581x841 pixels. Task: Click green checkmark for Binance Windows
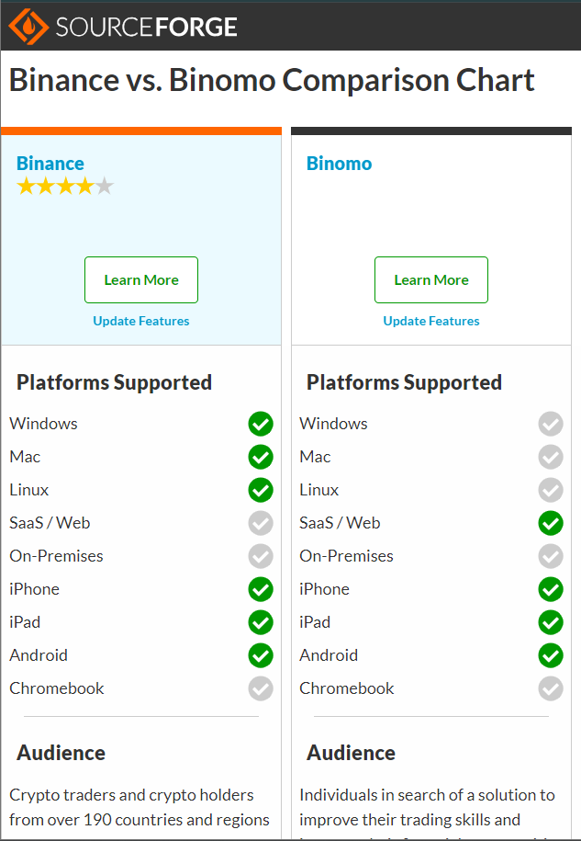(261, 424)
